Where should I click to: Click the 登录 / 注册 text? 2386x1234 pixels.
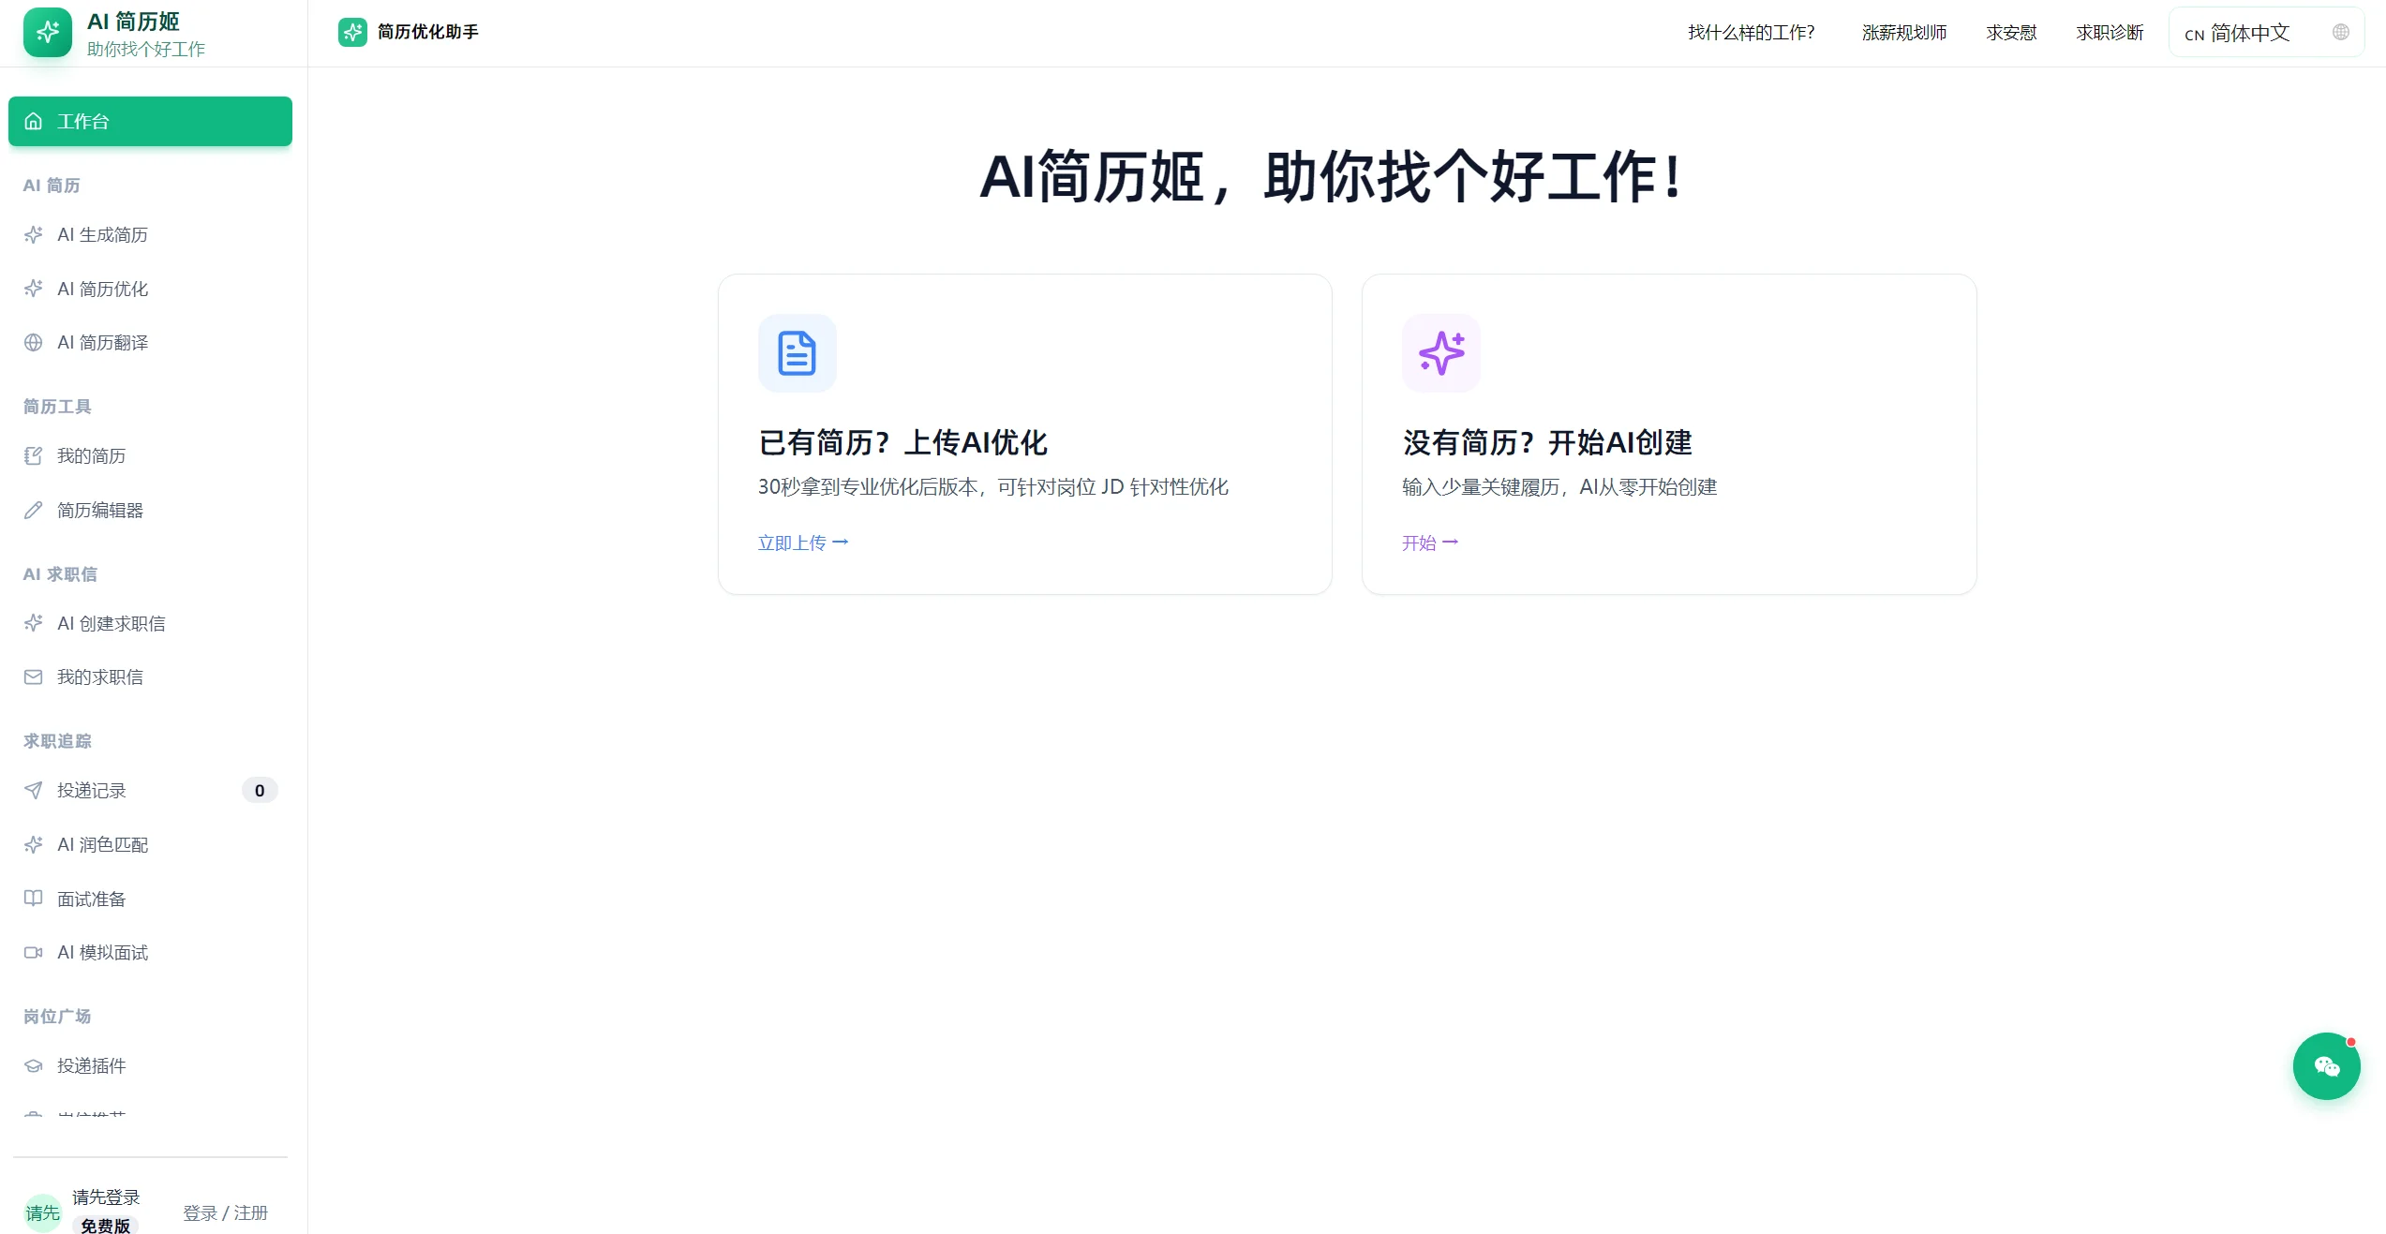click(225, 1212)
